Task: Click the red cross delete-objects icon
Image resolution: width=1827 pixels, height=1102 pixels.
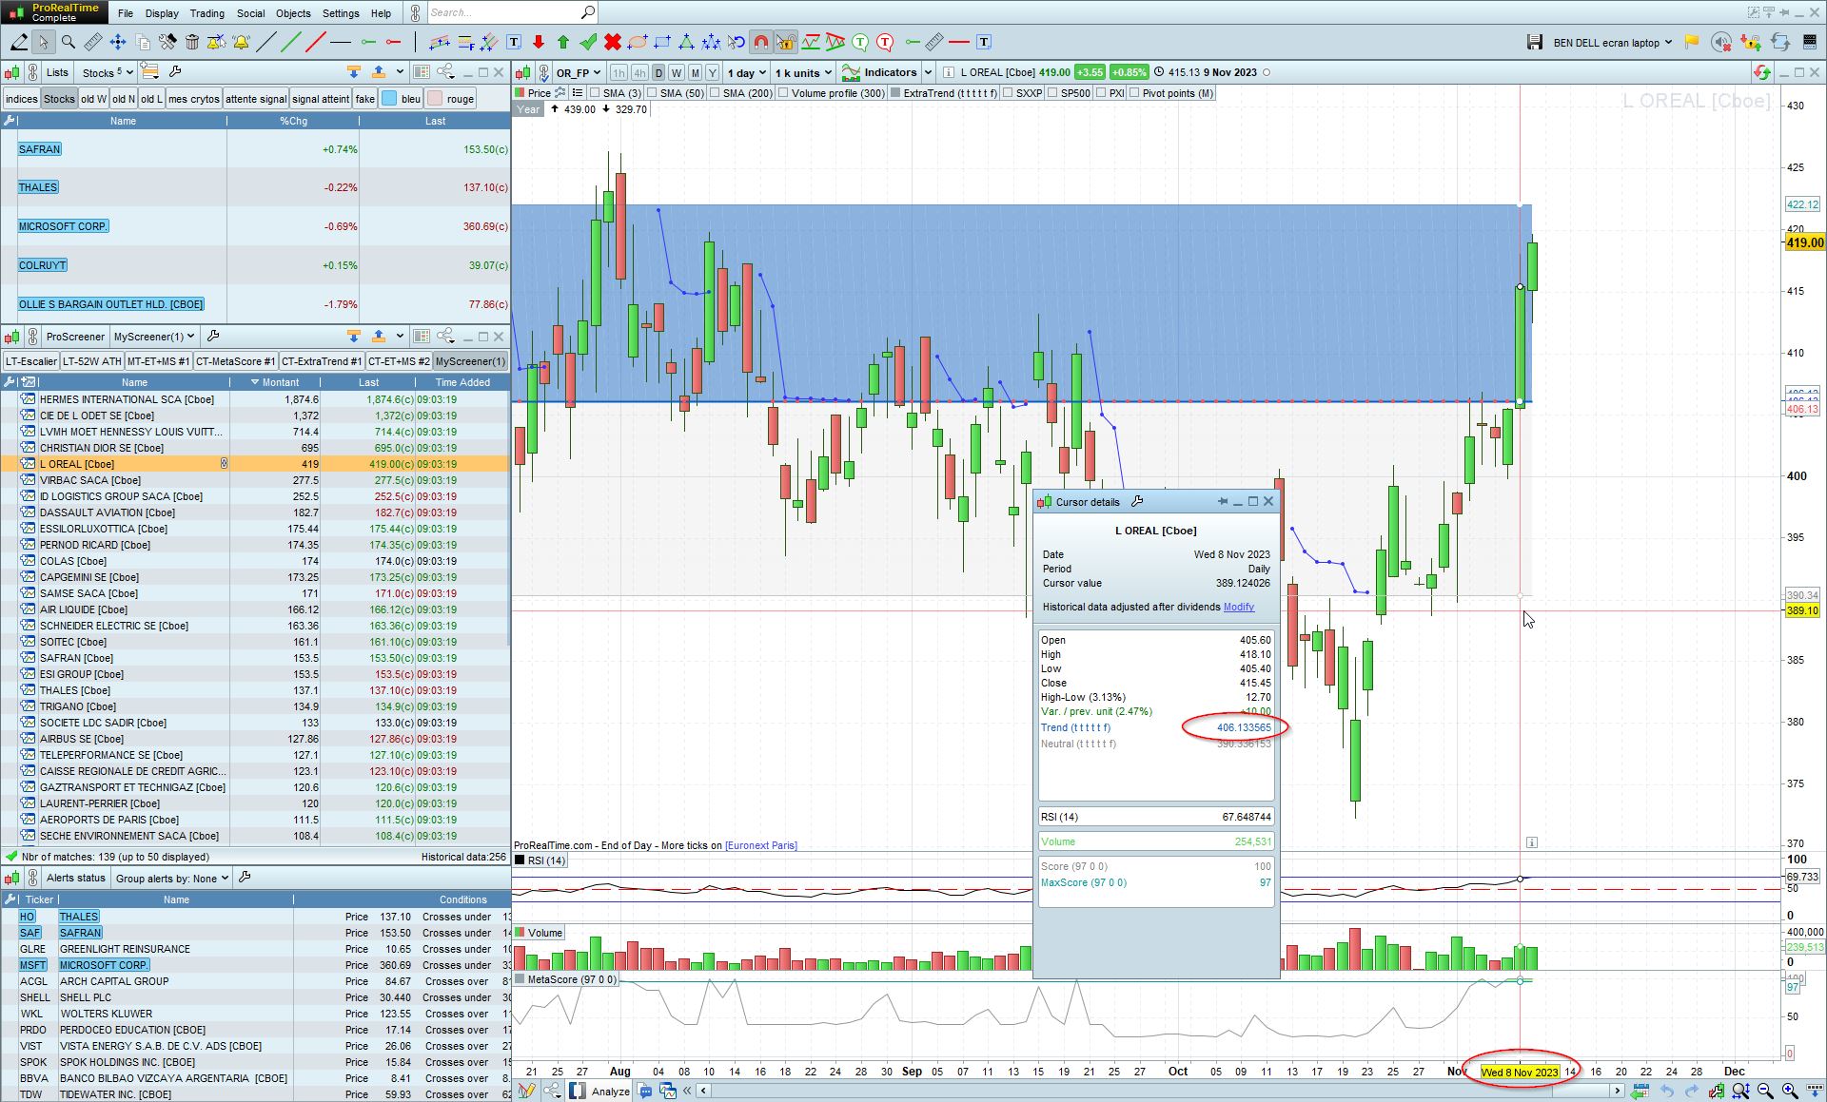Action: 613,42
